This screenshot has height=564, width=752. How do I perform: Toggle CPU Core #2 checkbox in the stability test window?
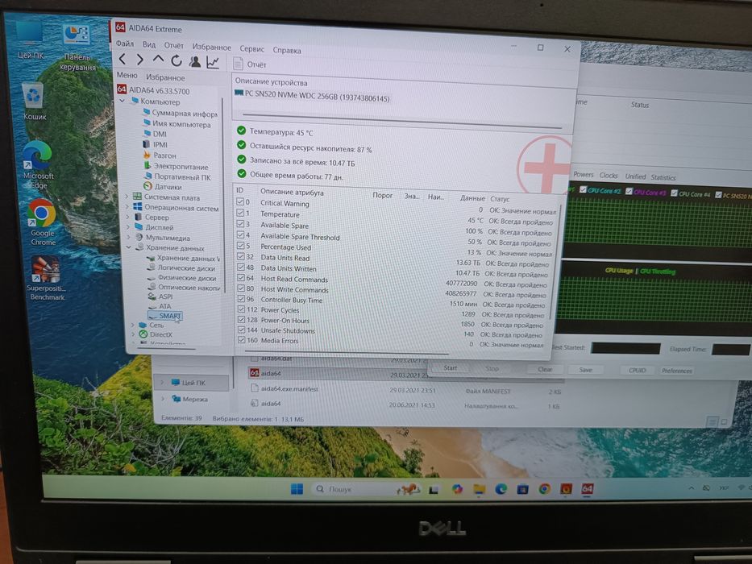(584, 190)
